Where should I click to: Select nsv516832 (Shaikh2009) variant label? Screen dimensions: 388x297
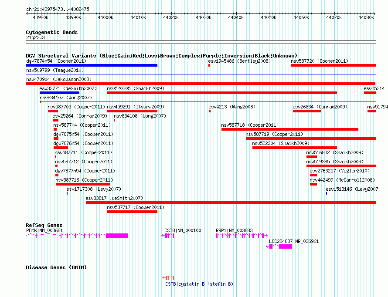[335, 152]
